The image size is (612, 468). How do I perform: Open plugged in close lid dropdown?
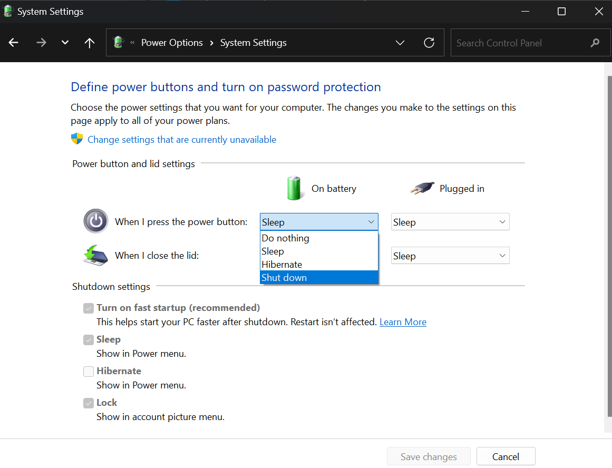(x=450, y=256)
